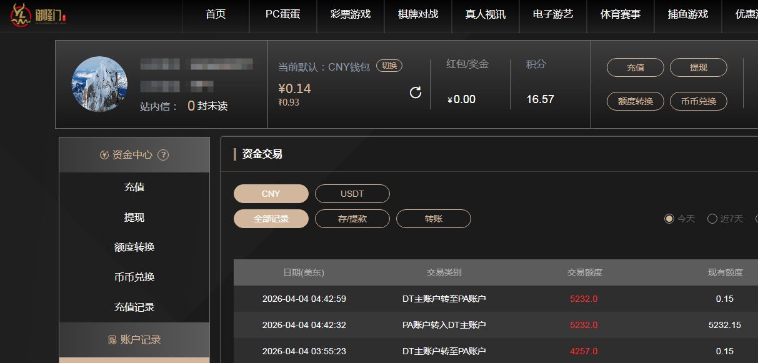The image size is (758, 363).
Task: Open the PC蛋蛋 menu
Action: [282, 14]
